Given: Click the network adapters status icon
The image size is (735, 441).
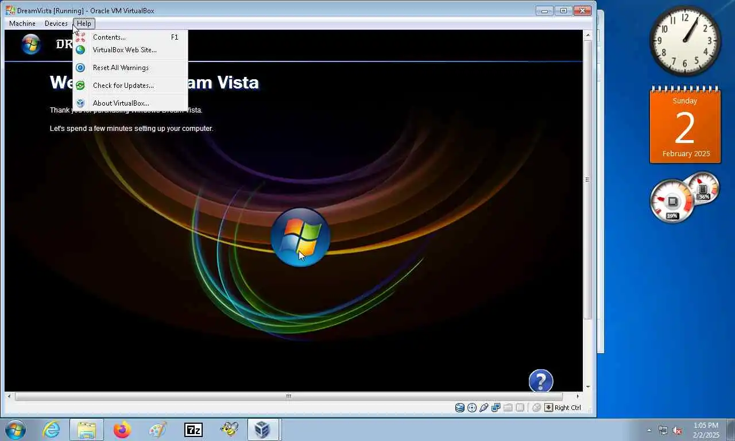Looking at the screenshot, I should [496, 408].
